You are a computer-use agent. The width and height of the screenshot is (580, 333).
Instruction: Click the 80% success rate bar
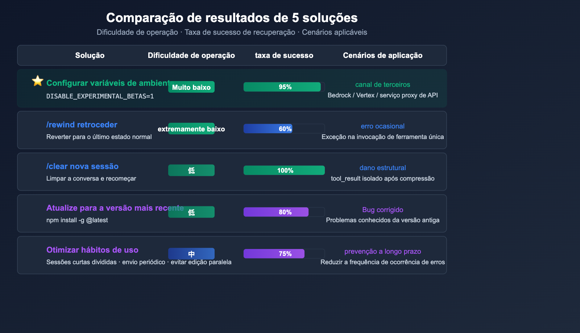(x=276, y=212)
